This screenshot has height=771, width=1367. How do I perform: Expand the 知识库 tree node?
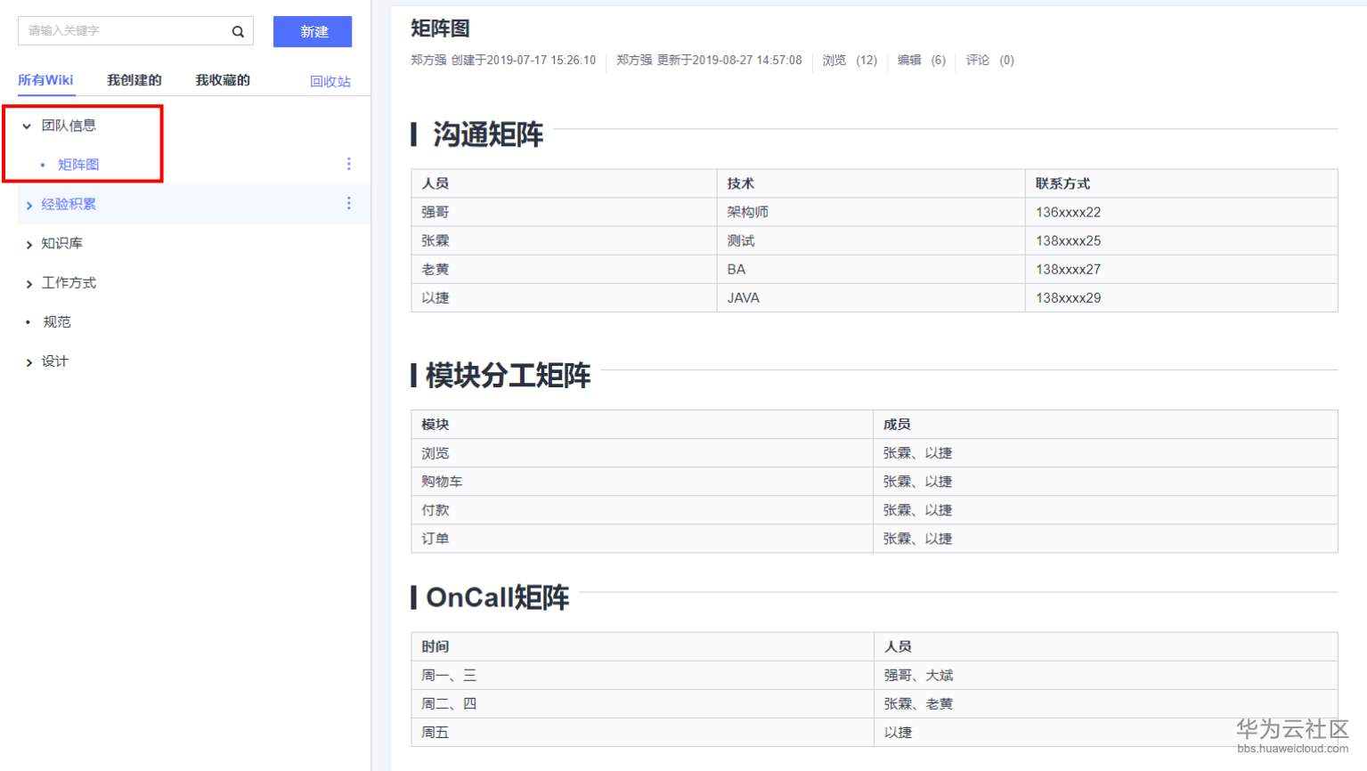point(28,244)
